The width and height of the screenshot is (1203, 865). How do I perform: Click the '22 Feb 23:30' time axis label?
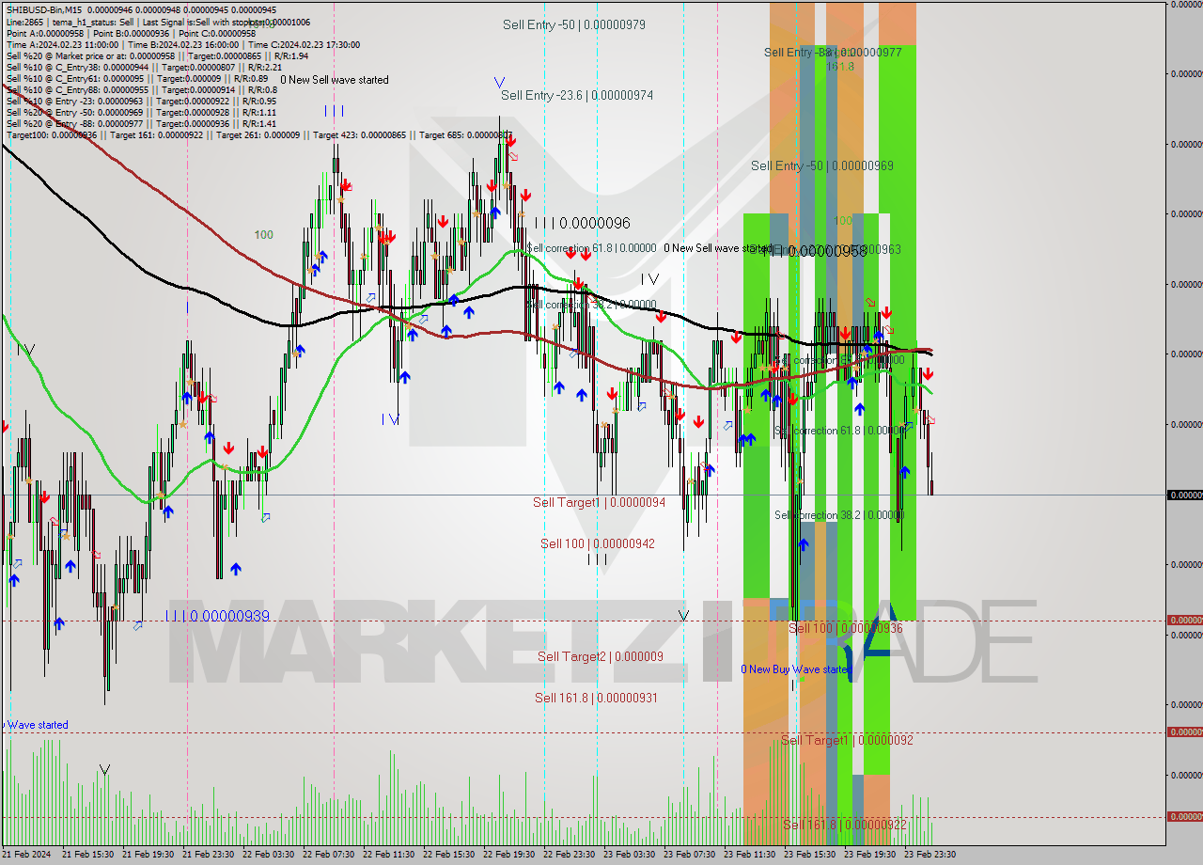coord(570,855)
